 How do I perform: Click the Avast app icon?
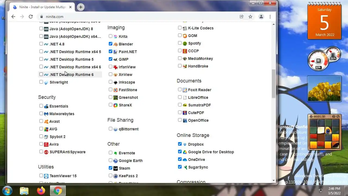tap(46, 121)
